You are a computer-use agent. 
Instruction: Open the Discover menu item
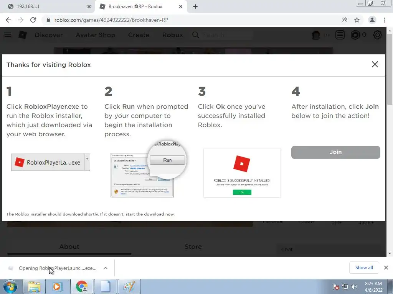[49, 35]
